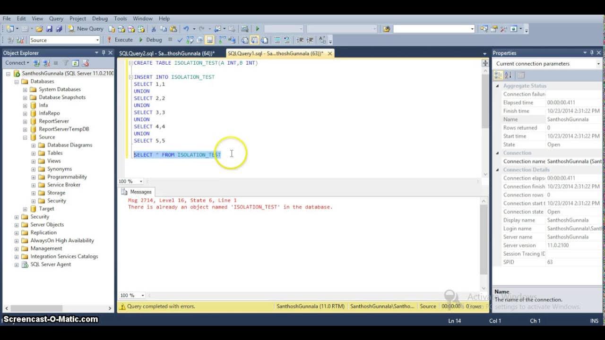Viewport: 605px width, 340px height.
Task: Open the Tools menu
Action: click(121, 18)
